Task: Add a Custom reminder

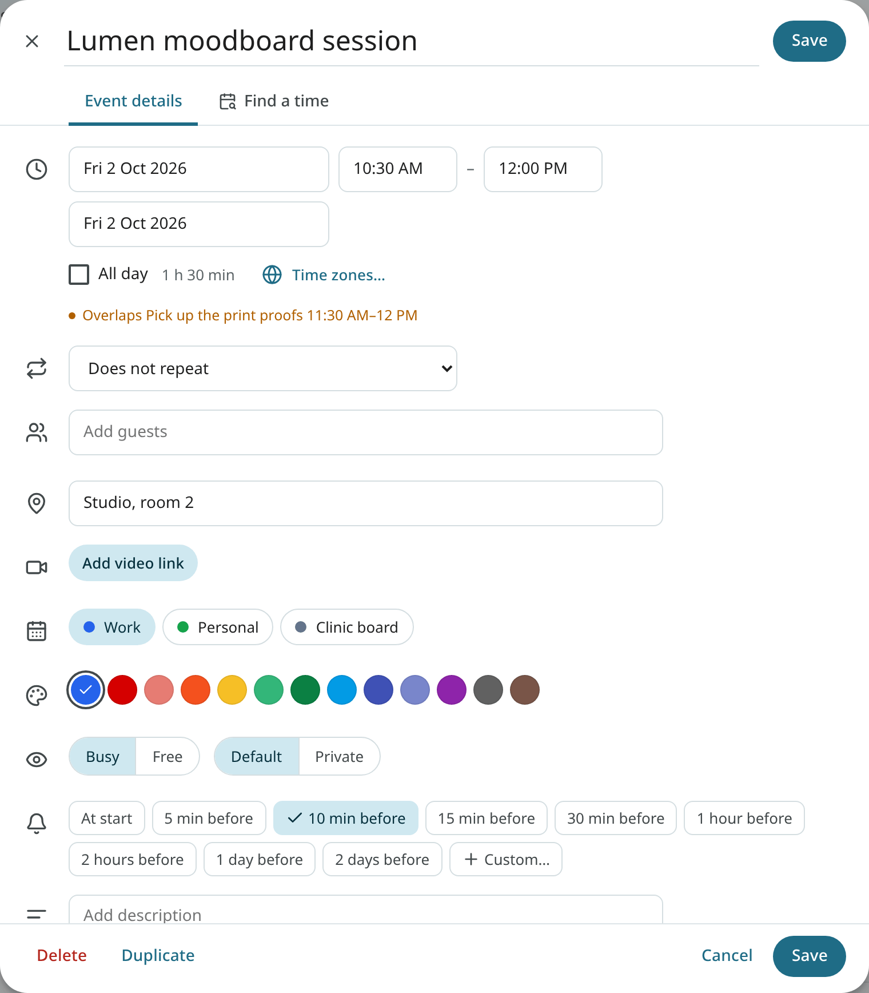Action: coord(506,859)
